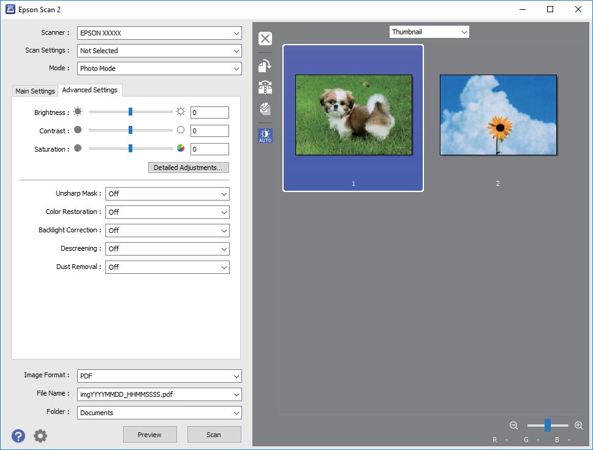This screenshot has width=593, height=450.
Task: Click the zoom in magnifier icon
Action: [579, 426]
